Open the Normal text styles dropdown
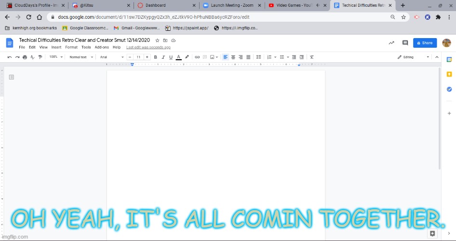Image resolution: width=456 pixels, height=241 pixels. [81, 57]
